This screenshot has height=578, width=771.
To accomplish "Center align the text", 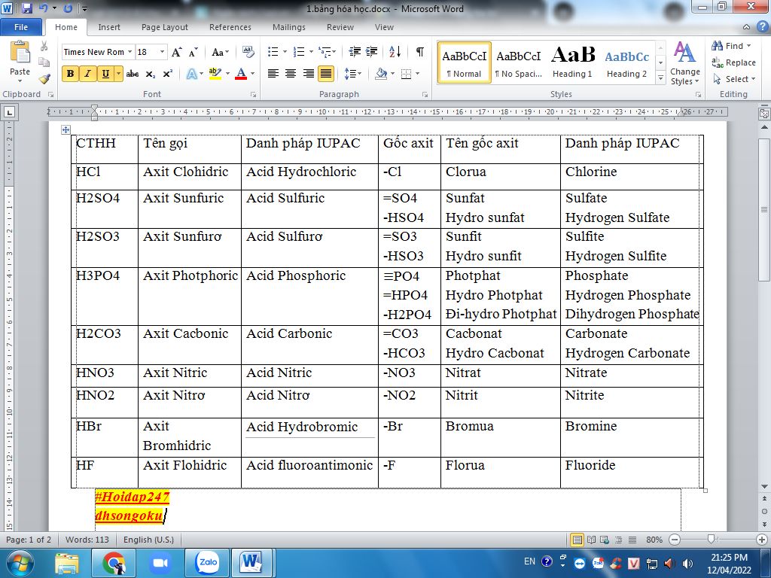I will coord(291,75).
